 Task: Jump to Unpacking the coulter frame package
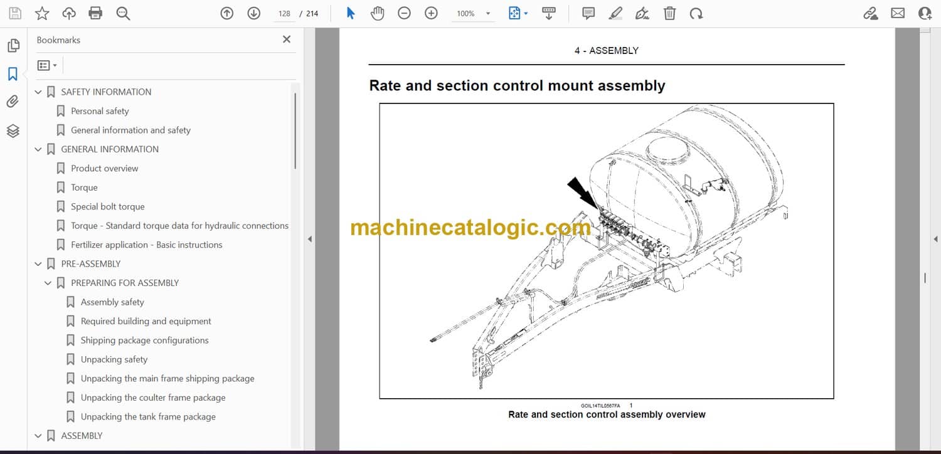(153, 398)
